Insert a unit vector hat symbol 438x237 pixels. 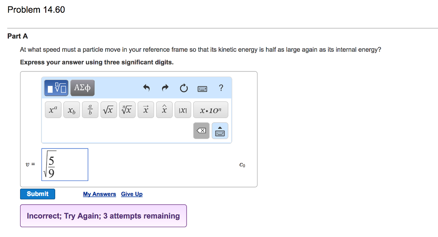164,110
